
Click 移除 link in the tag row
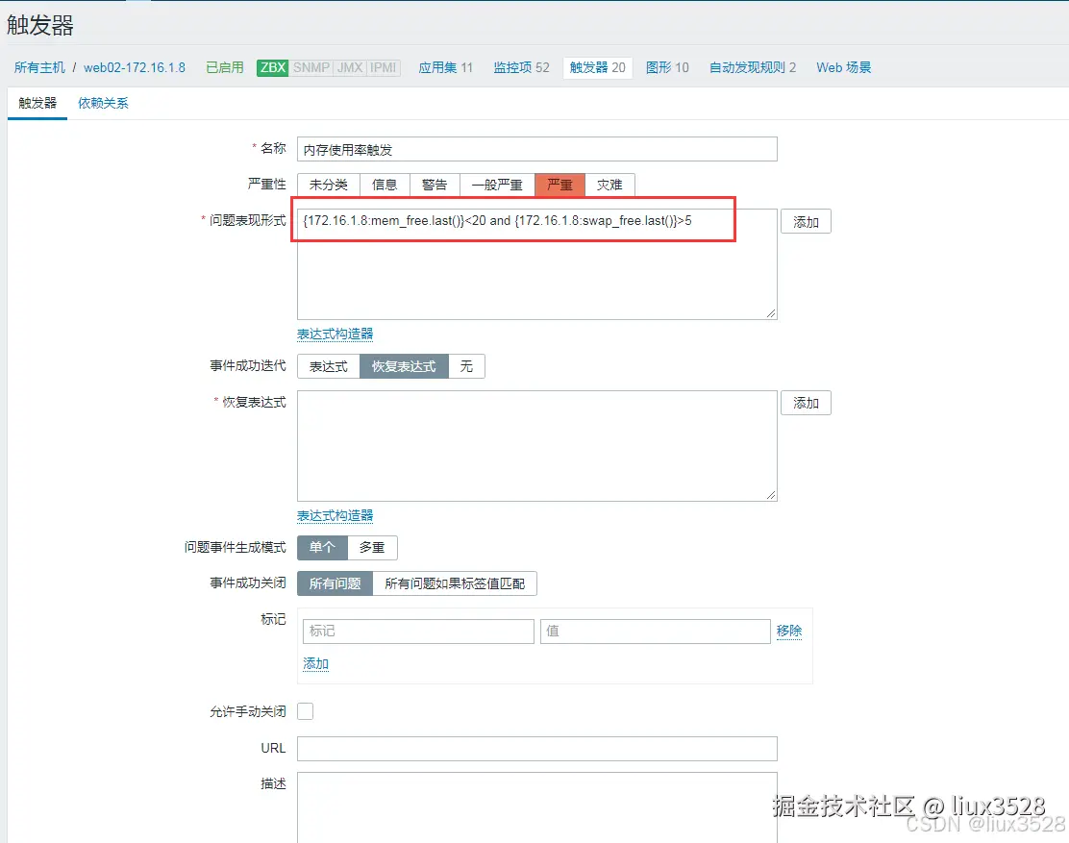tap(789, 632)
